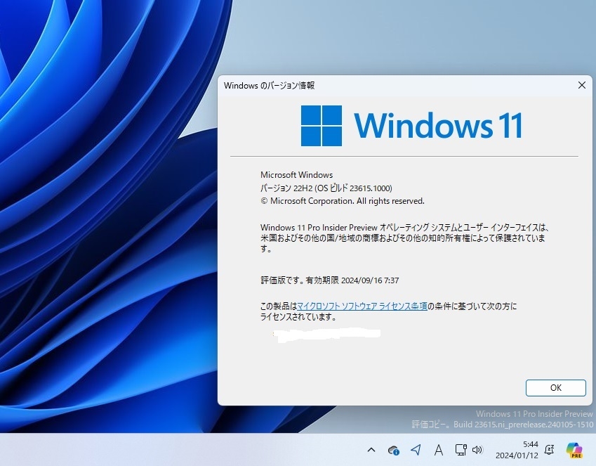Close the Windows version info dialog
The width and height of the screenshot is (596, 466).
coord(581,85)
